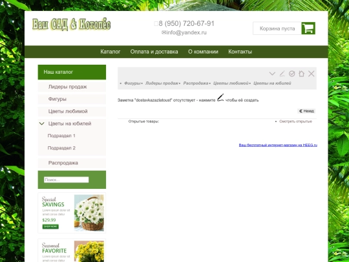Click "Цветы на юбилей" breadcrumb link

(x=272, y=83)
